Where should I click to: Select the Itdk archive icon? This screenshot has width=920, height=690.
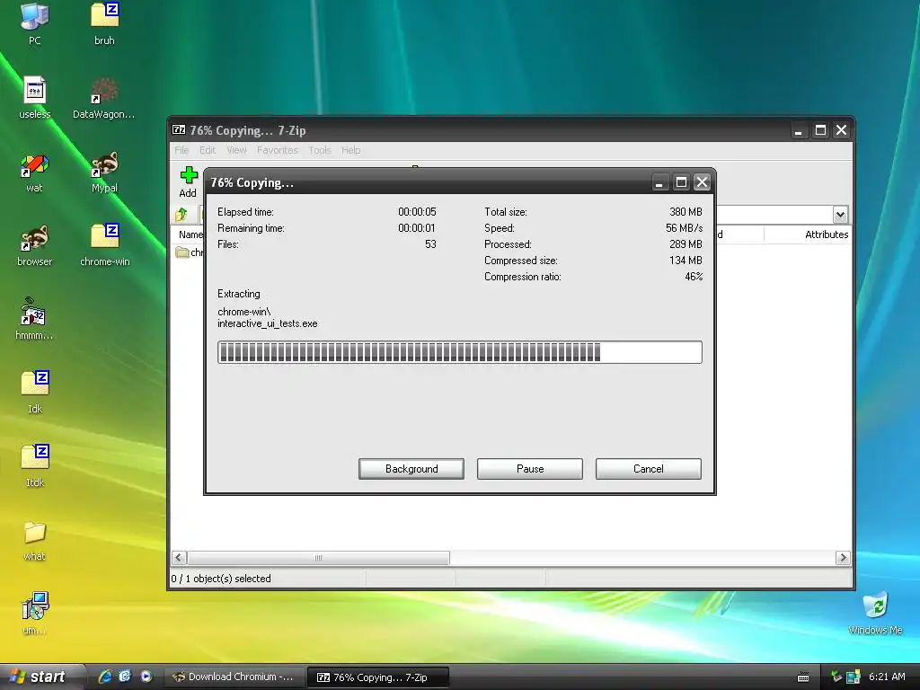tap(35, 466)
